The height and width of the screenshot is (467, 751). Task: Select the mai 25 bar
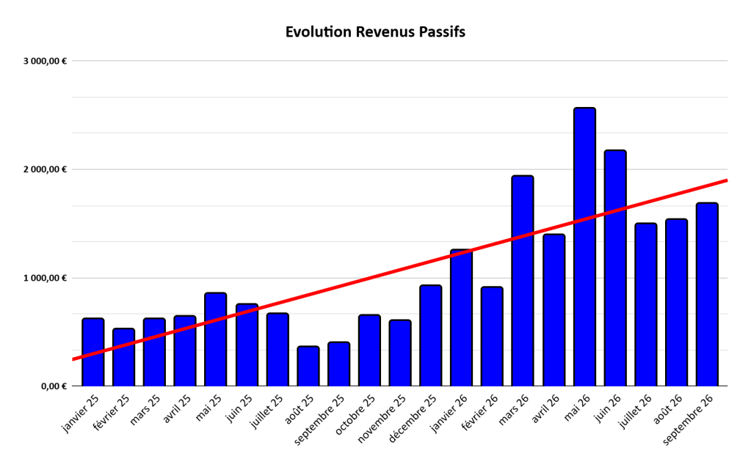pos(216,339)
